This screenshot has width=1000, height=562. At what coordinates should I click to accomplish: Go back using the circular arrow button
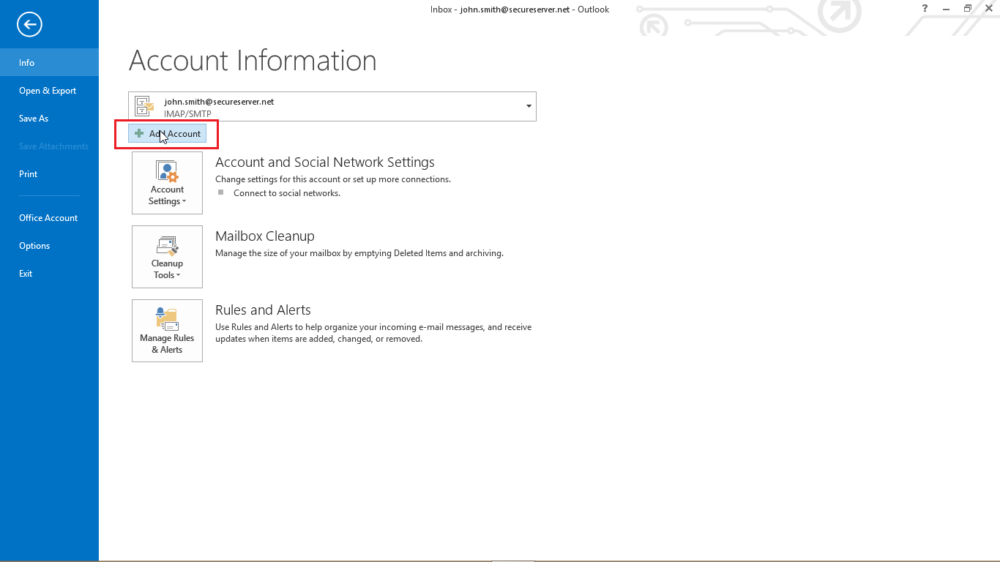[30, 25]
